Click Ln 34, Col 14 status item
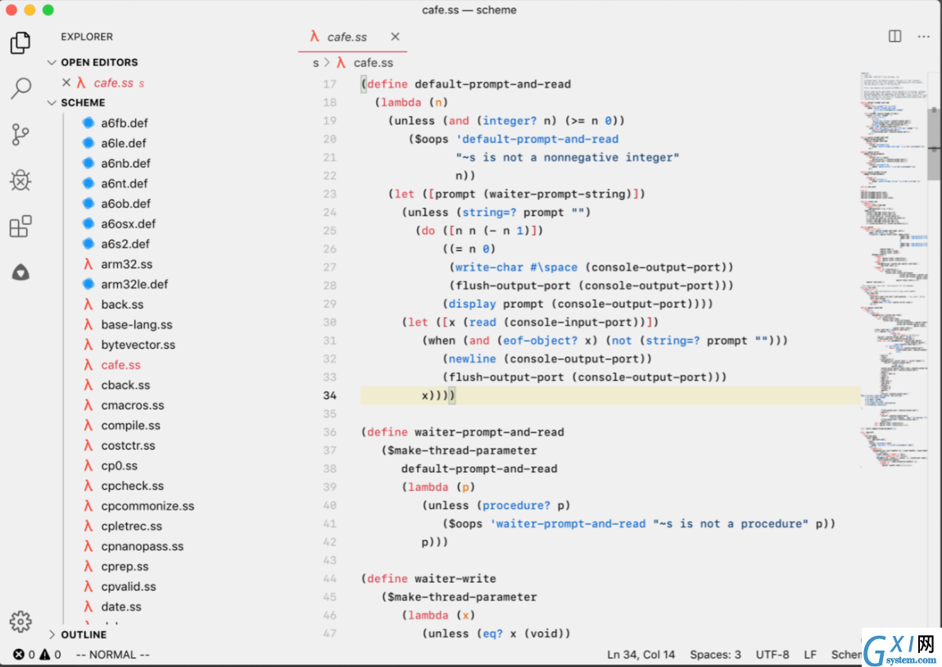The image size is (942, 667). 641,655
